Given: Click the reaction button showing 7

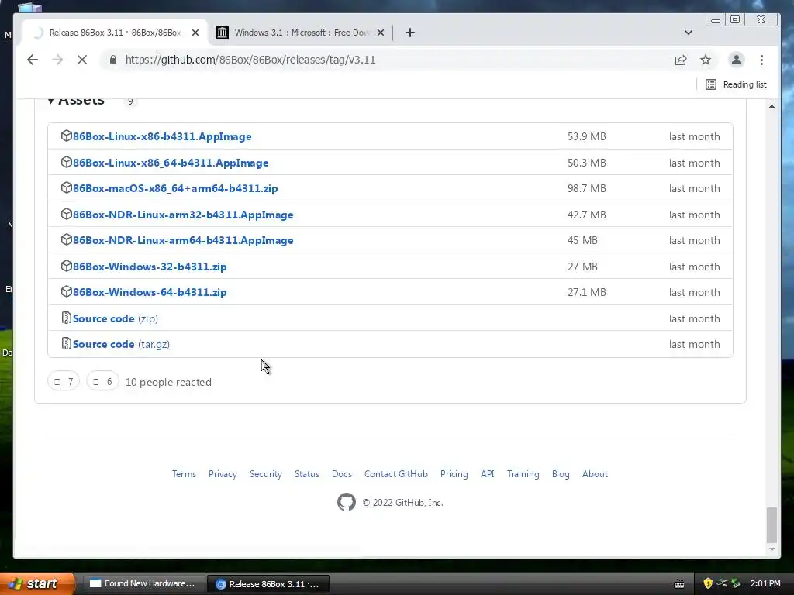Looking at the screenshot, I should click(x=64, y=381).
